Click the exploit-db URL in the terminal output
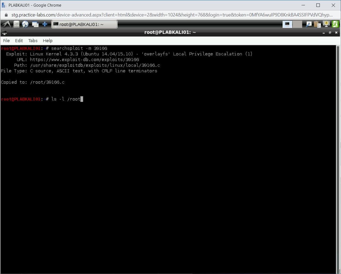Image resolution: width=341 pixels, height=274 pixels. [x=84, y=59]
